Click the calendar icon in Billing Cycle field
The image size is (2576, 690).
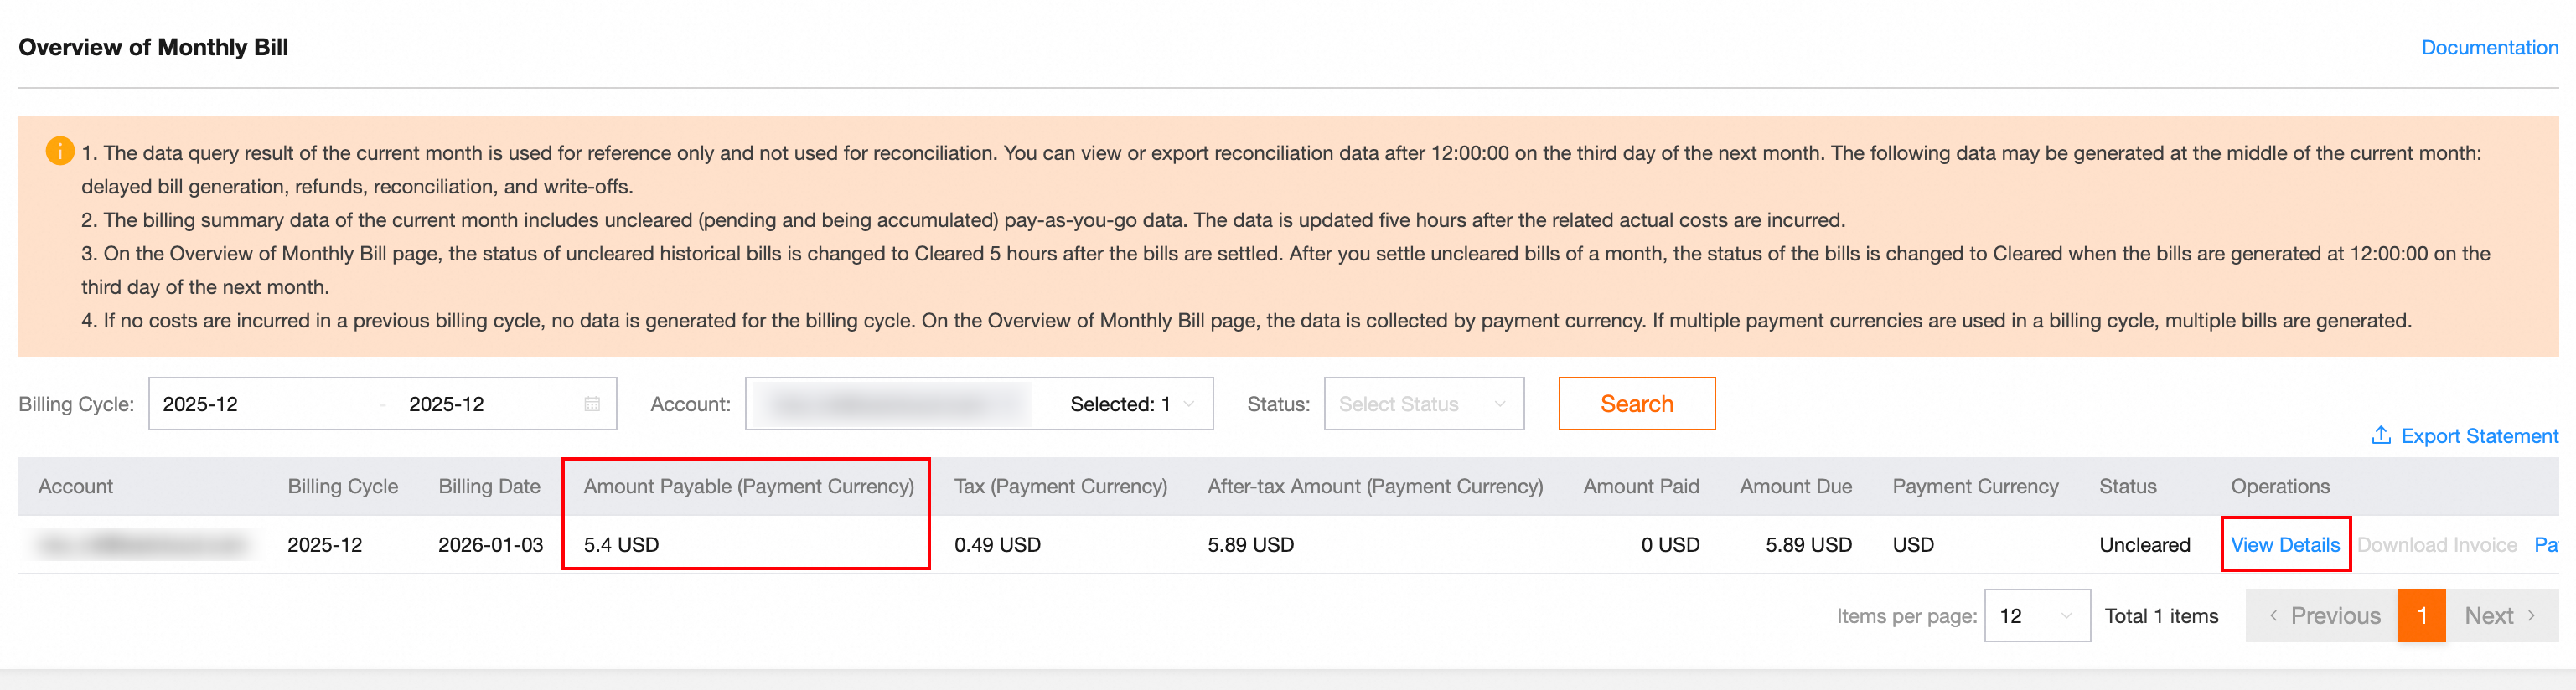592,404
